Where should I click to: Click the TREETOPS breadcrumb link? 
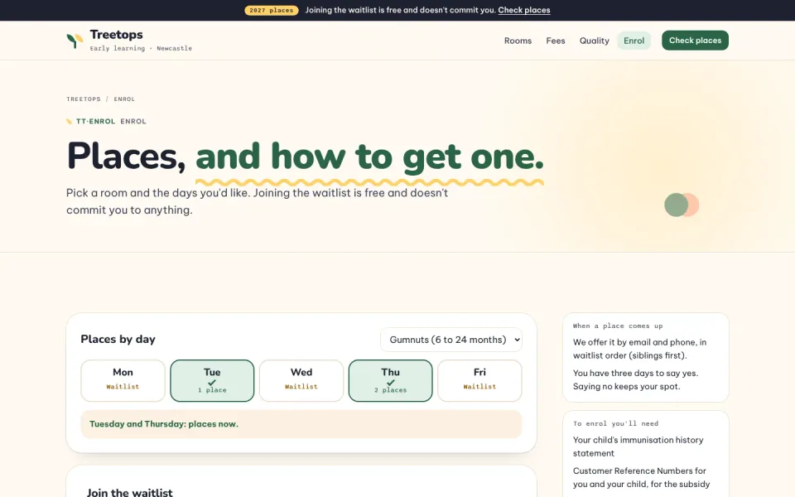point(83,99)
